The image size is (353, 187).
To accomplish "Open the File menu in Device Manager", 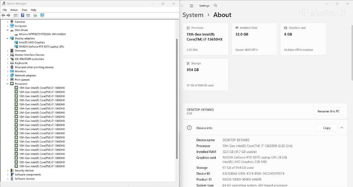I will coord(4,10).
